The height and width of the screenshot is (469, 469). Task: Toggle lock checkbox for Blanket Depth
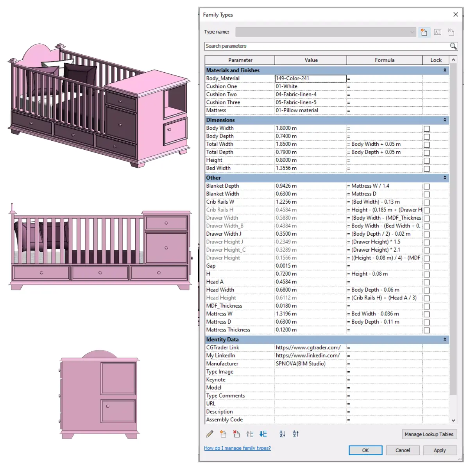(x=427, y=186)
